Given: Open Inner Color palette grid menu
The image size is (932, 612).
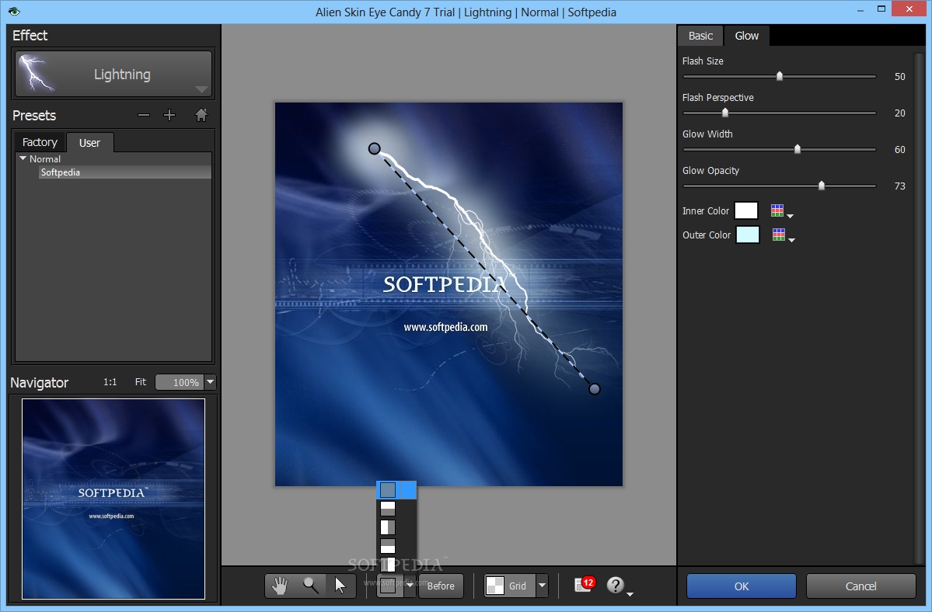Looking at the screenshot, I should 782,211.
